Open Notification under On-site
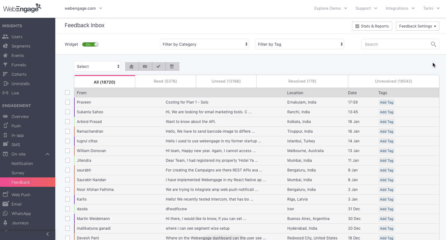Image resolution: width=446 pixels, height=240 pixels. [22, 163]
